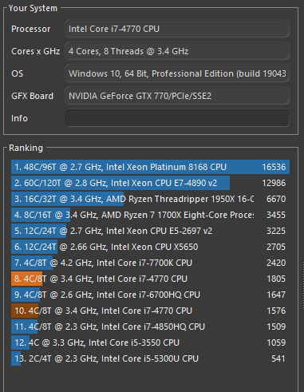Select ranking row Intel Core i5-3550
Viewport: 304px width, 392px height.
click(x=150, y=343)
